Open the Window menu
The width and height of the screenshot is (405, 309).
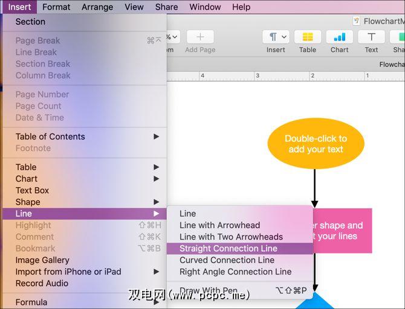[x=205, y=7]
